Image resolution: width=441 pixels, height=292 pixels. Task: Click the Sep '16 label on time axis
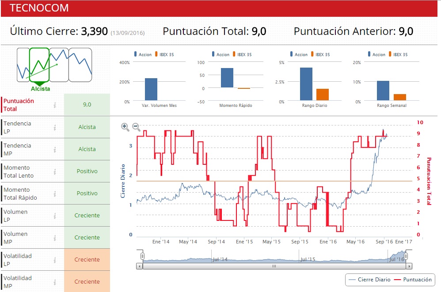(x=384, y=242)
